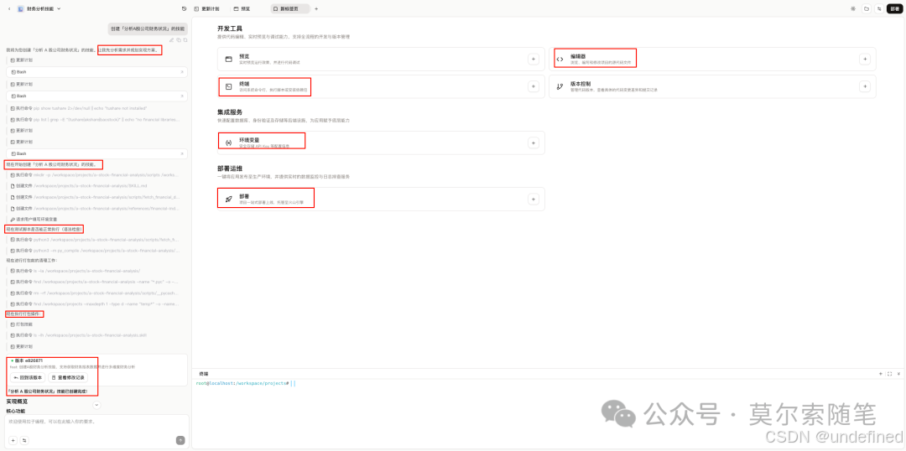Jump to chat bottom with round chevron

pyautogui.click(x=96, y=405)
